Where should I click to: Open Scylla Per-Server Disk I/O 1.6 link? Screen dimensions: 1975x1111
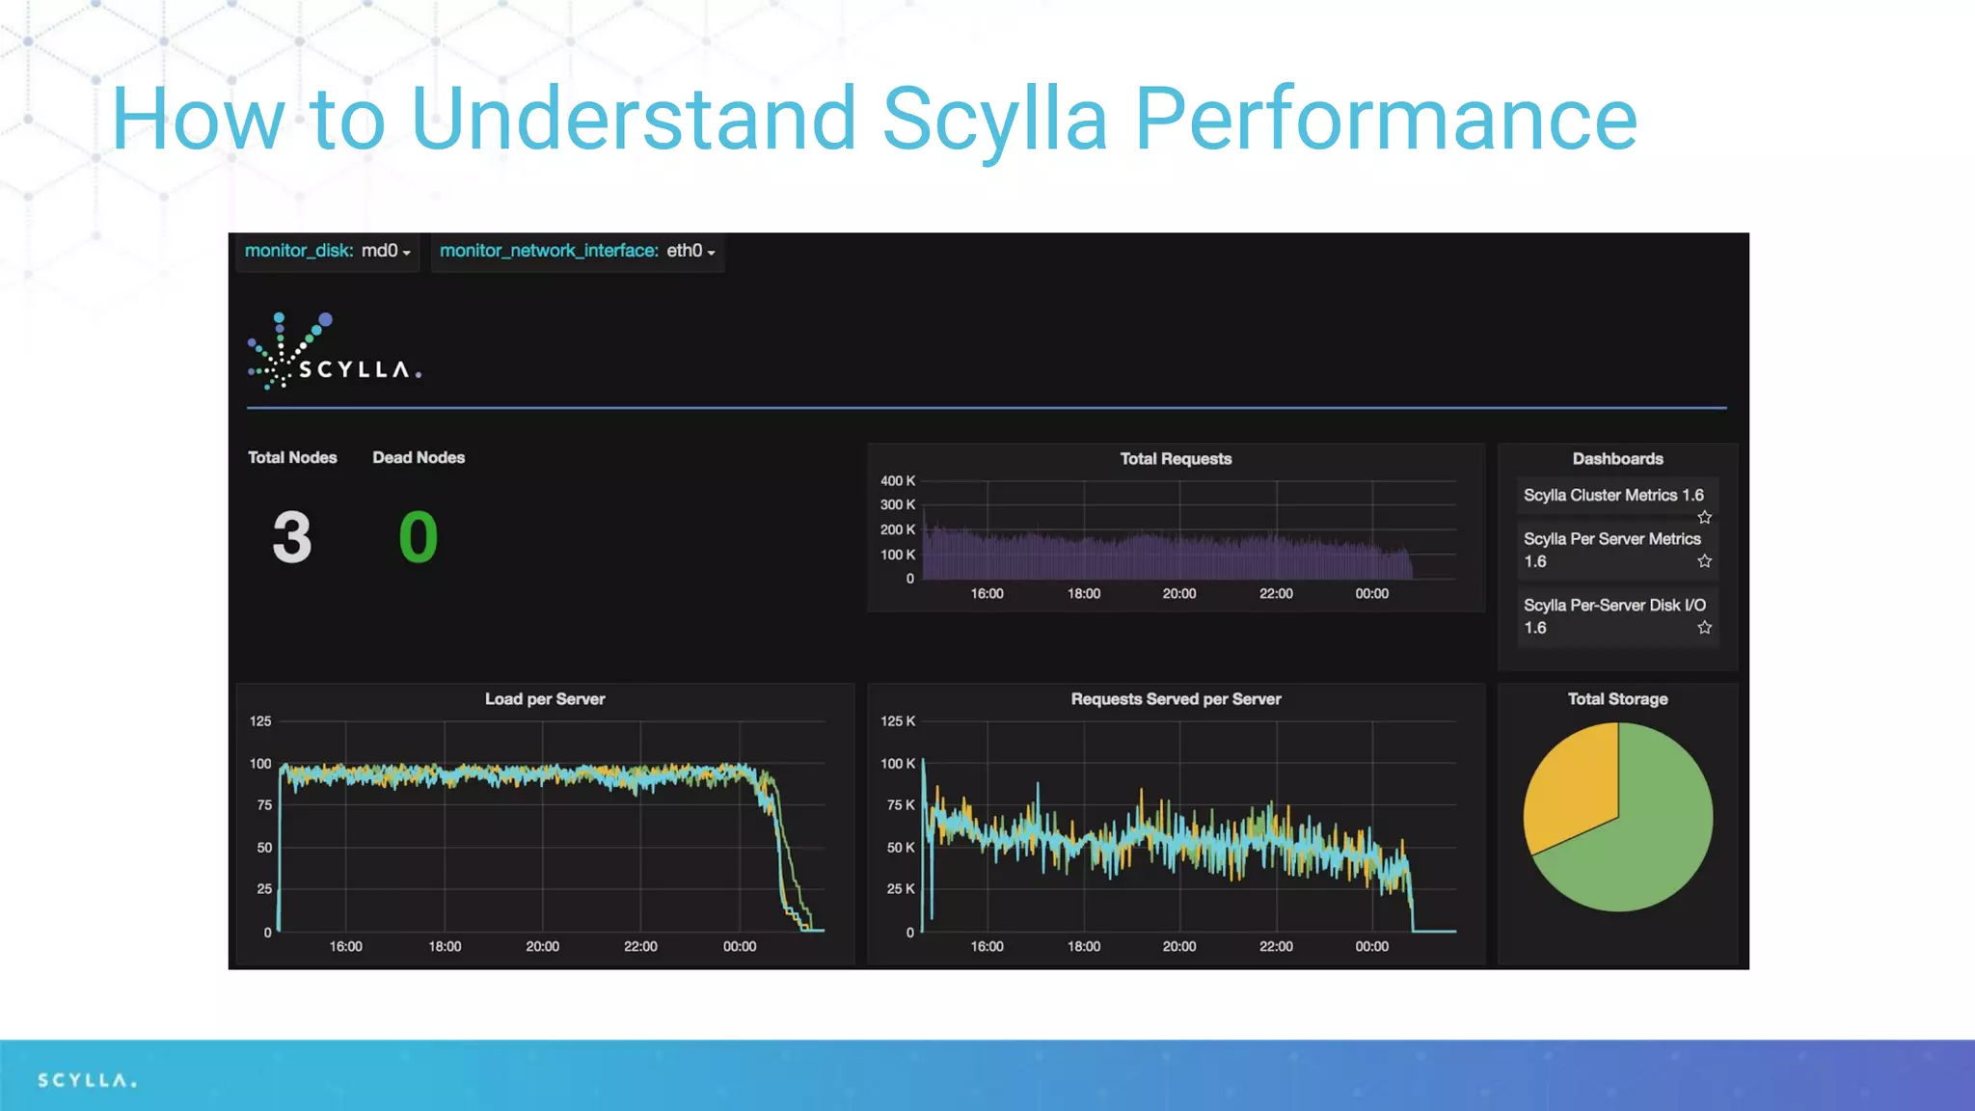coord(1613,606)
